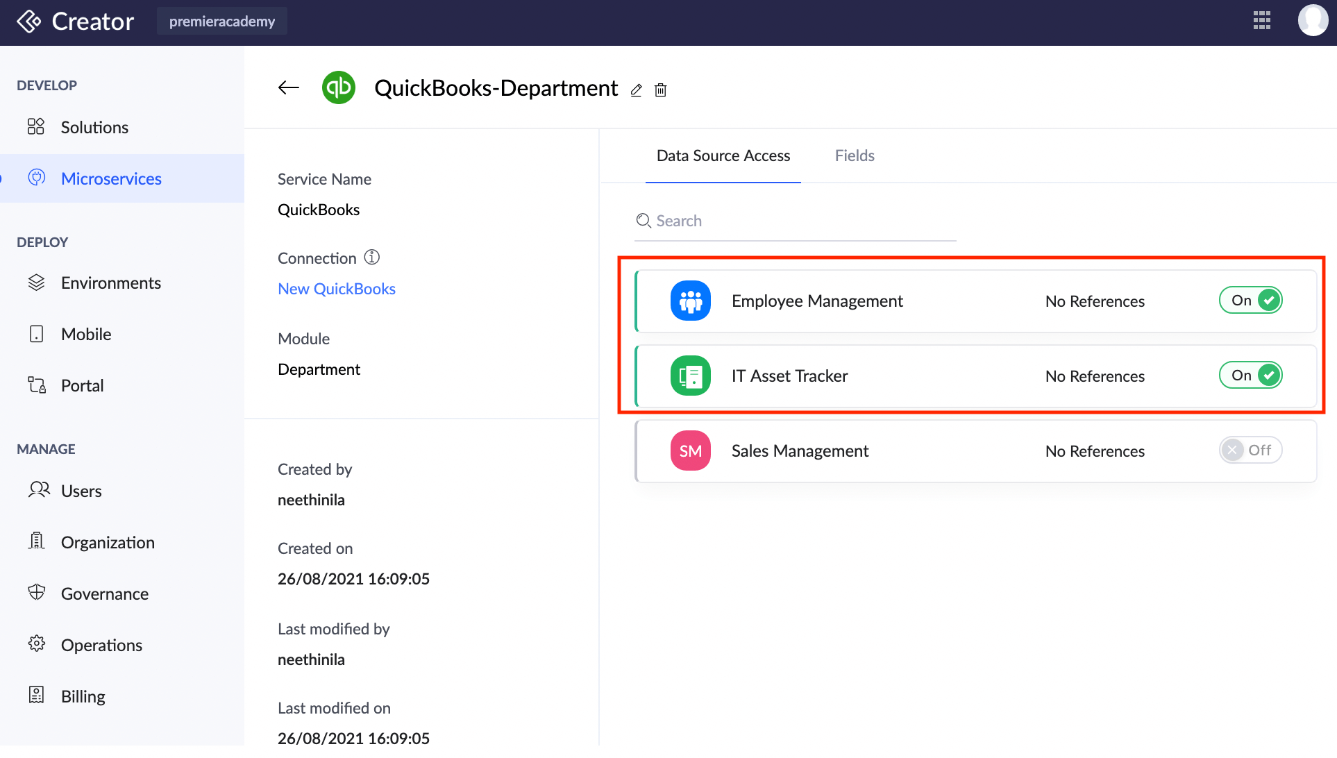Switch to the Data Source Access tab

(723, 155)
